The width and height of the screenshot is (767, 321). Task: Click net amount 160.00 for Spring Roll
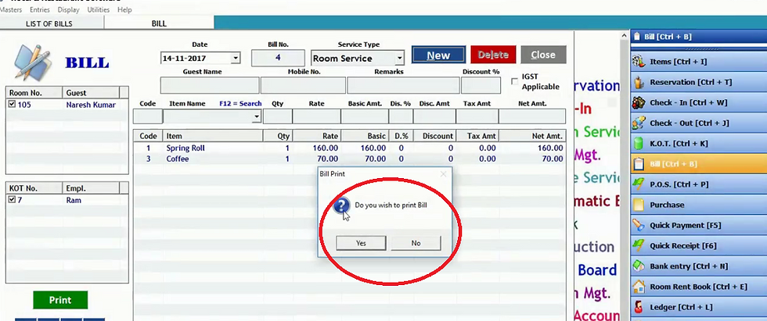point(549,148)
